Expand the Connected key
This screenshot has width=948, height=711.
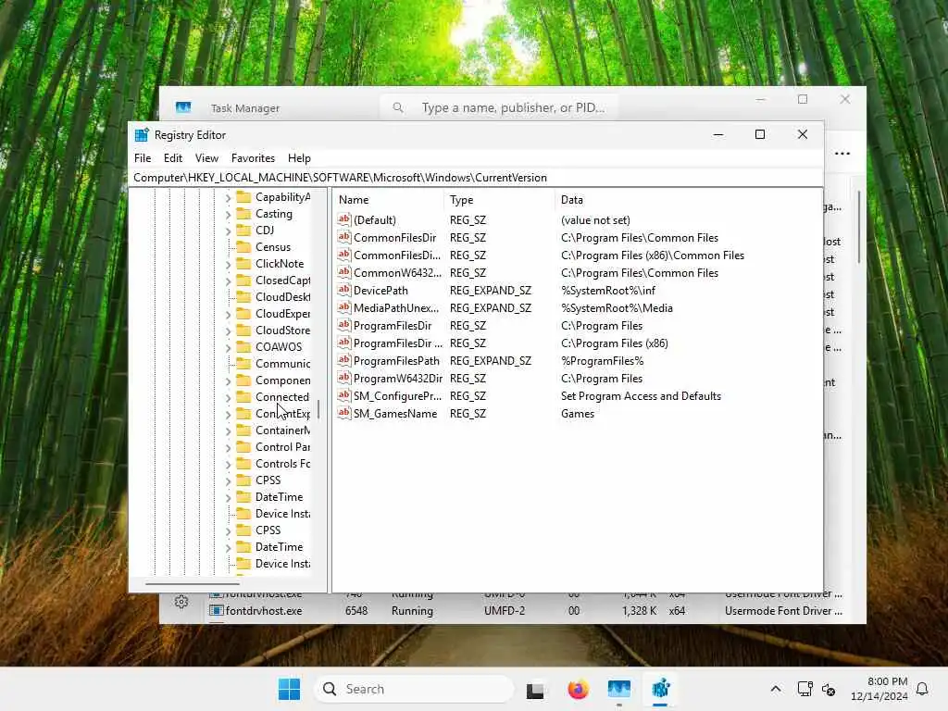tap(228, 397)
